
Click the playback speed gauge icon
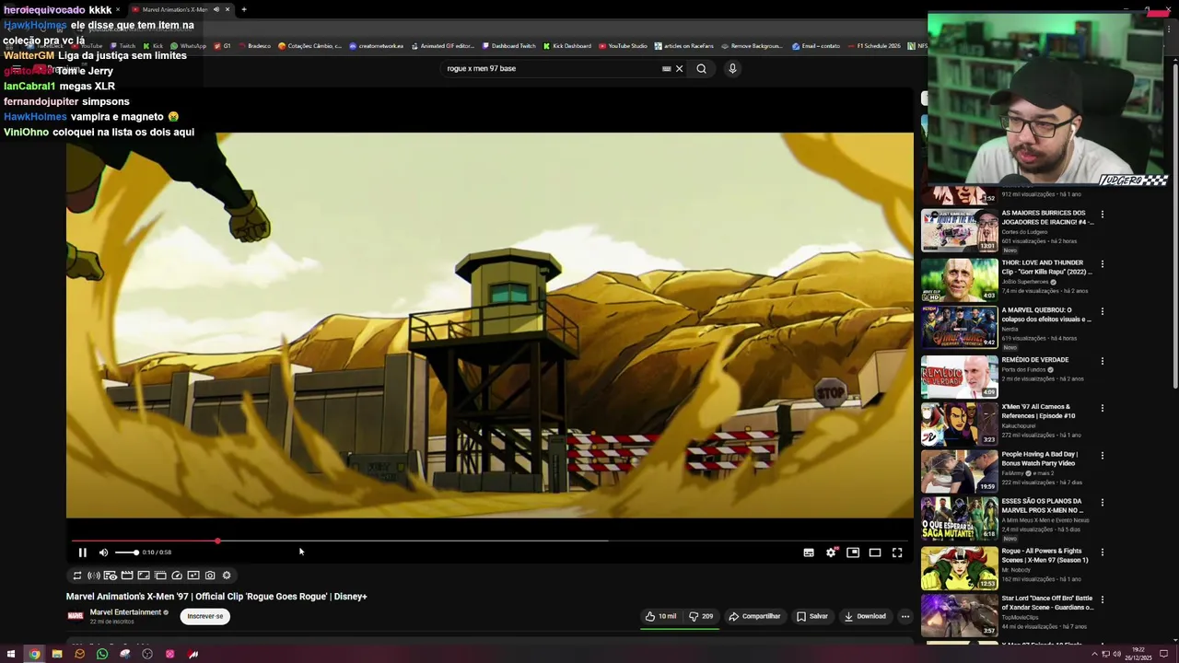(177, 576)
